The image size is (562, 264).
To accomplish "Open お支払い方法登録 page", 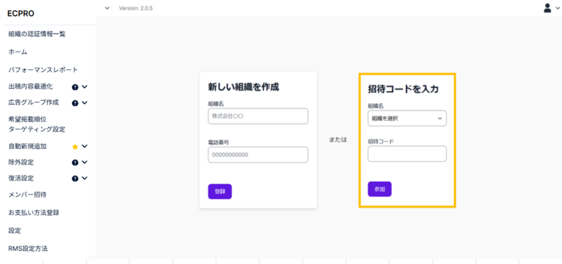I will [x=34, y=212].
